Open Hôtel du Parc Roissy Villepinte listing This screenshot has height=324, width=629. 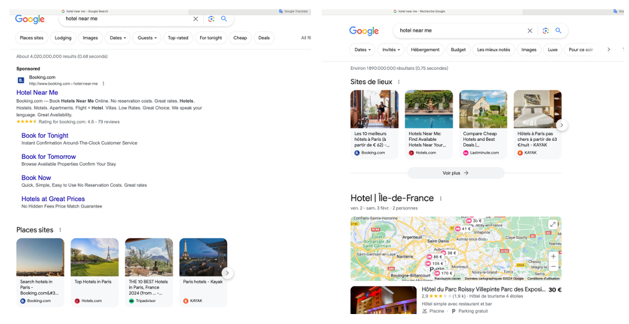[483, 289]
